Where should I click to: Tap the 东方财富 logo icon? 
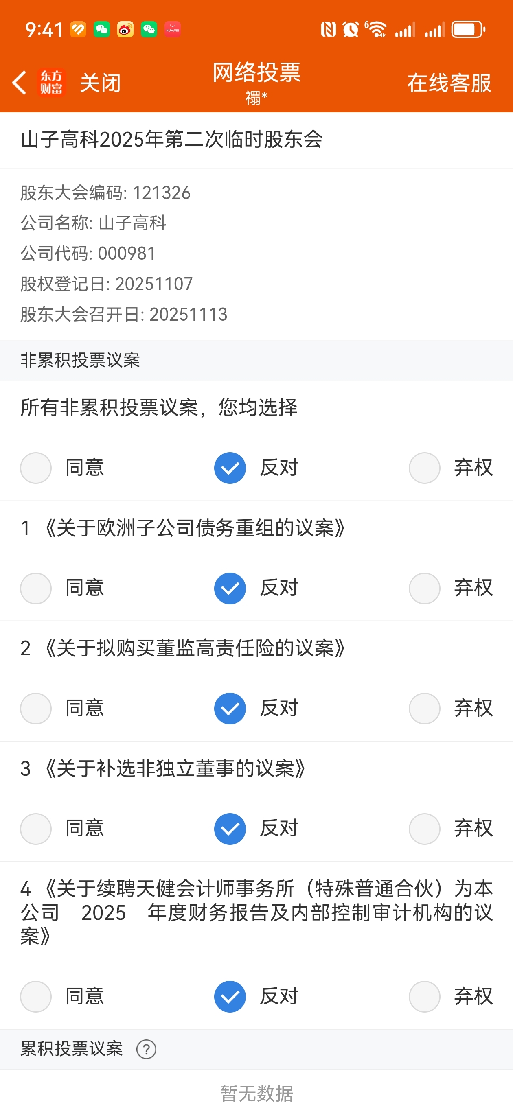click(x=51, y=83)
